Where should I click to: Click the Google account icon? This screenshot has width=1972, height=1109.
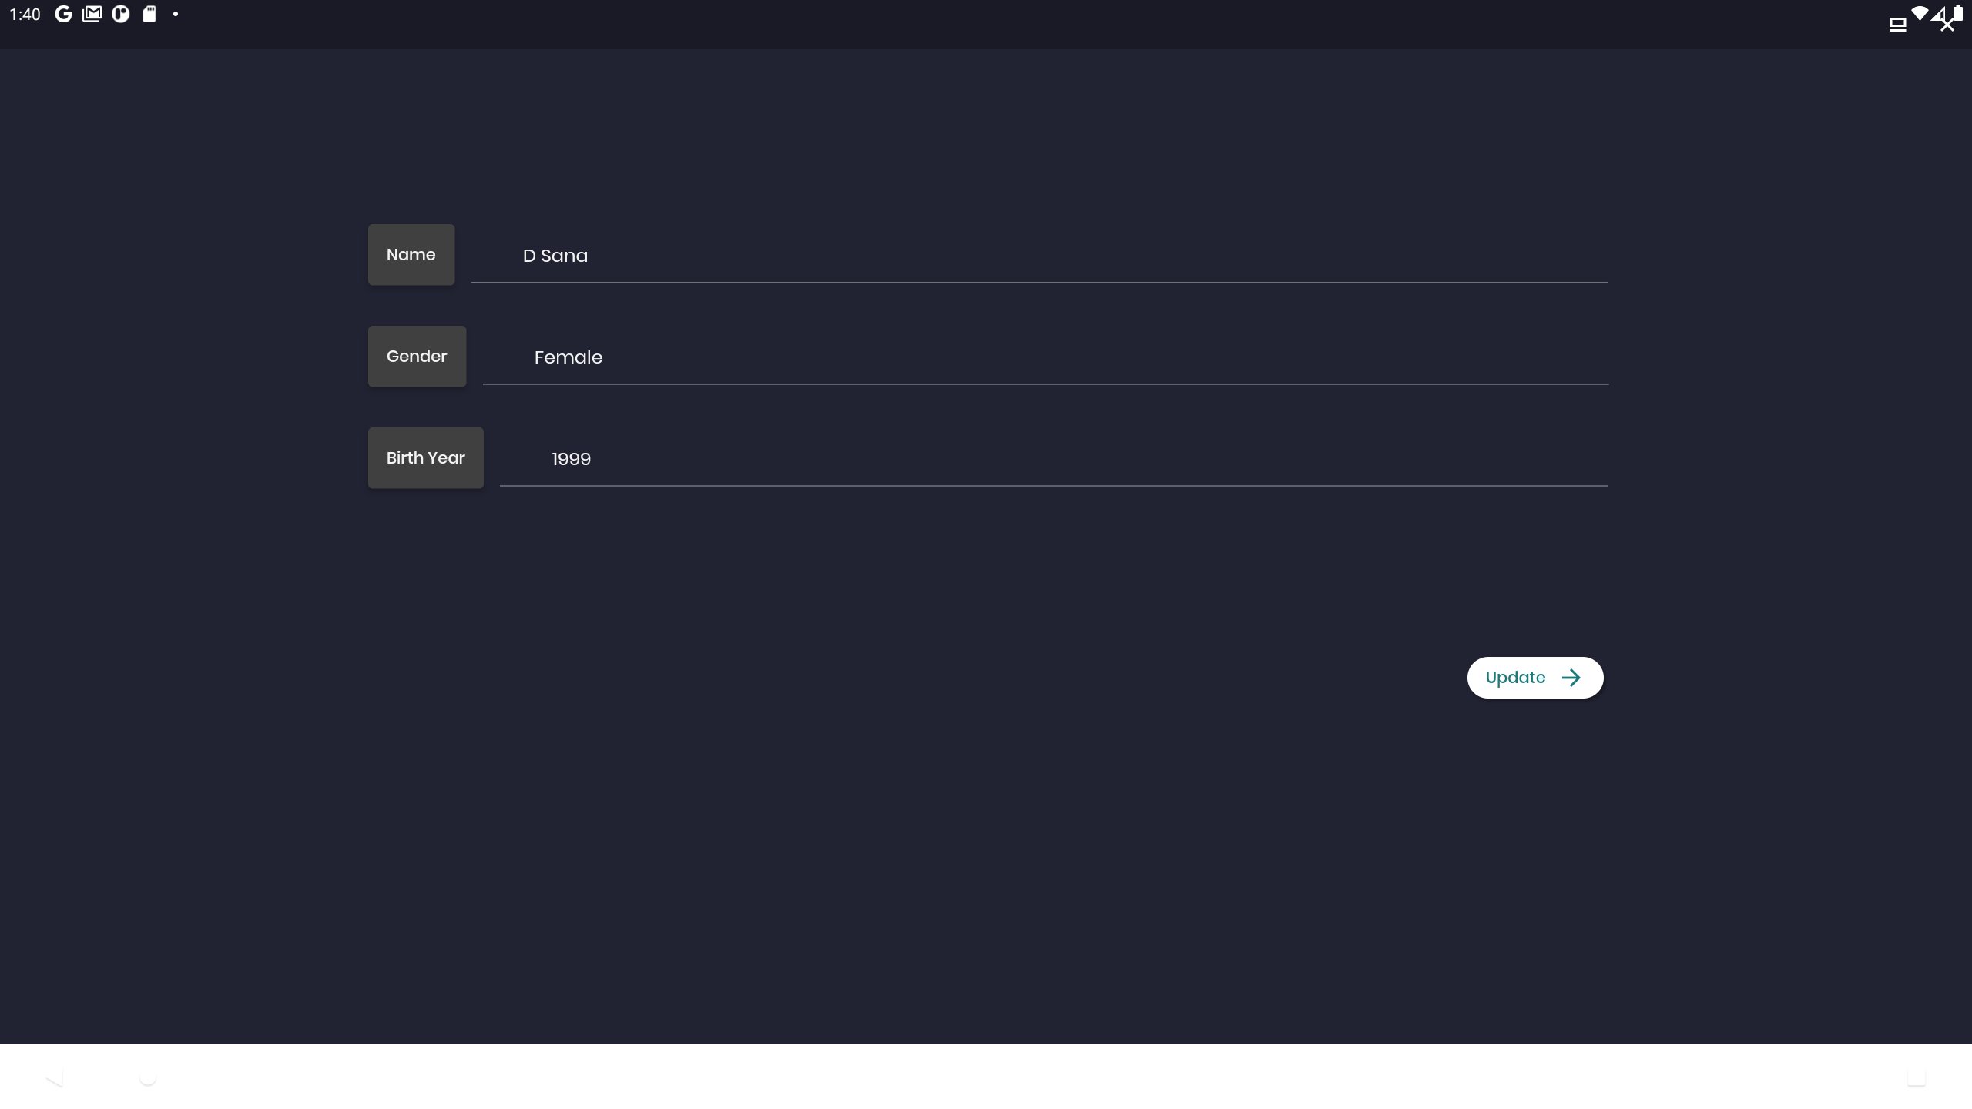click(x=64, y=14)
